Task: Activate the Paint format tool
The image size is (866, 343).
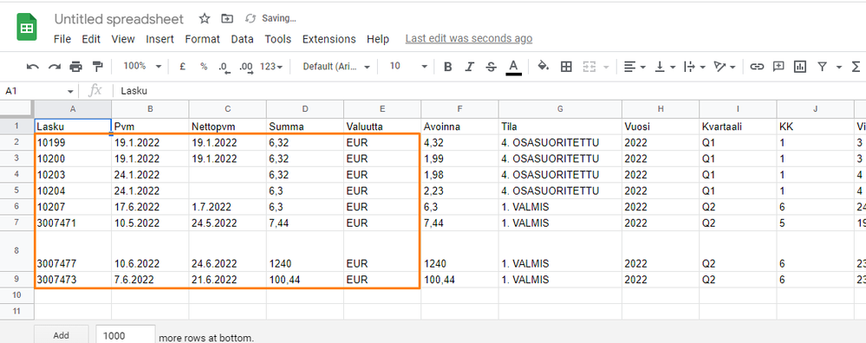Action: tap(97, 67)
